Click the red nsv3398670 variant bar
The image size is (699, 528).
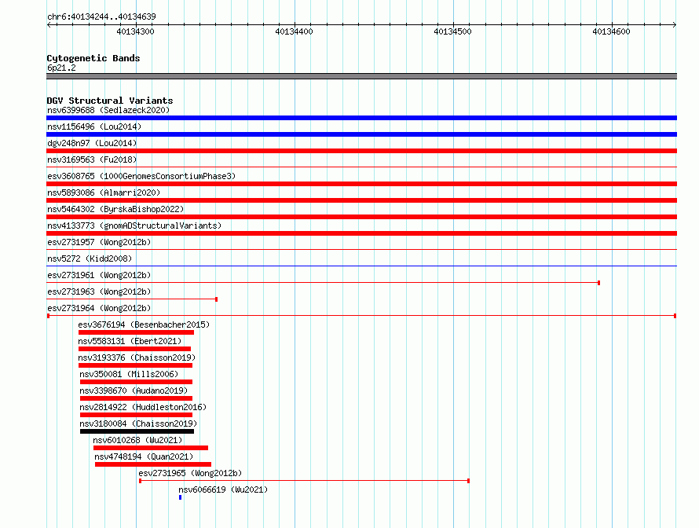[x=137, y=398]
